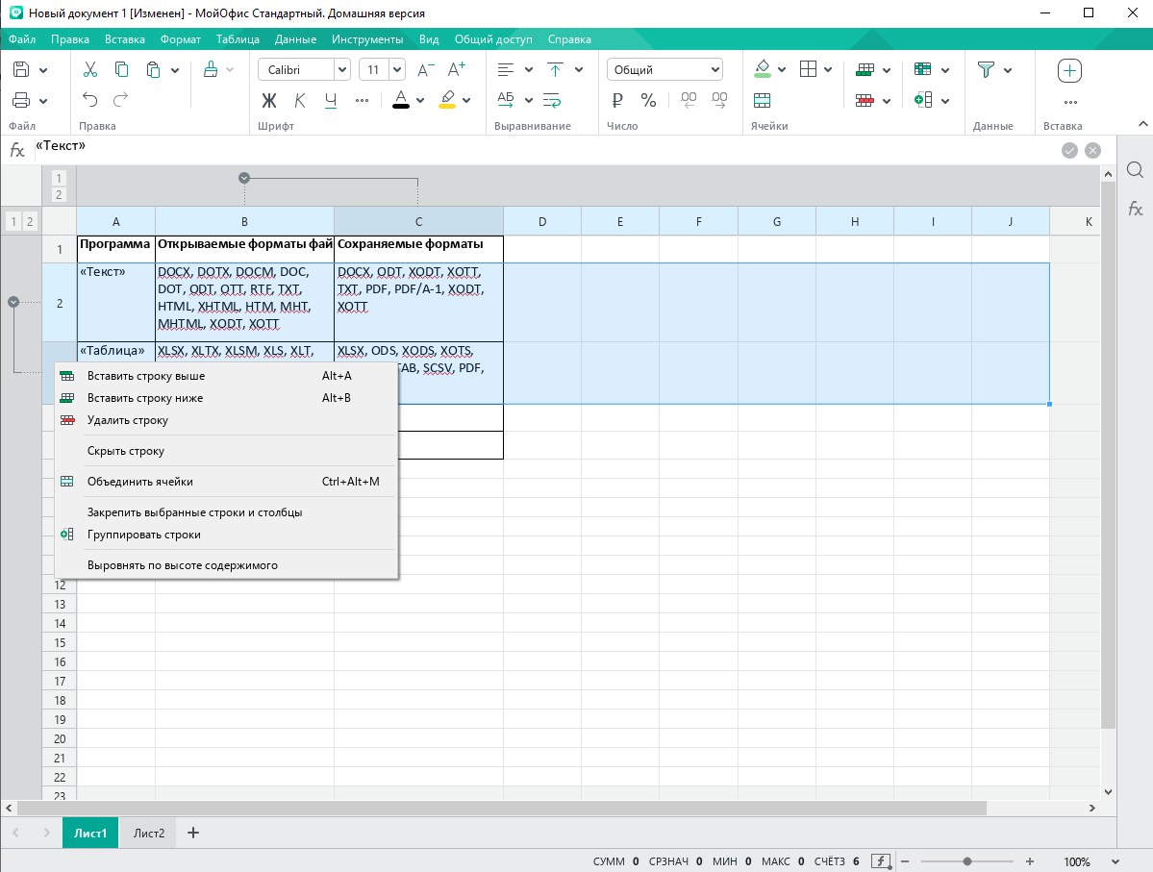Open the Файл menu
The width and height of the screenshot is (1153, 872).
(x=22, y=39)
